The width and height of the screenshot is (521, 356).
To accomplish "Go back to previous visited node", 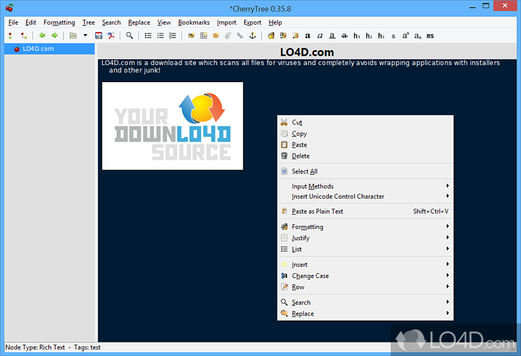I will point(42,36).
